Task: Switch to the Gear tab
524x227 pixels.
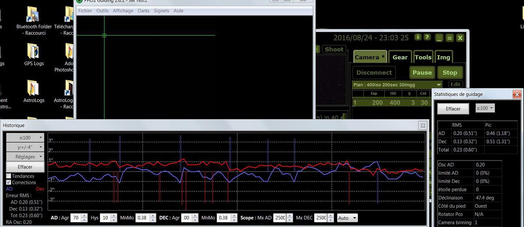Action: click(400, 57)
